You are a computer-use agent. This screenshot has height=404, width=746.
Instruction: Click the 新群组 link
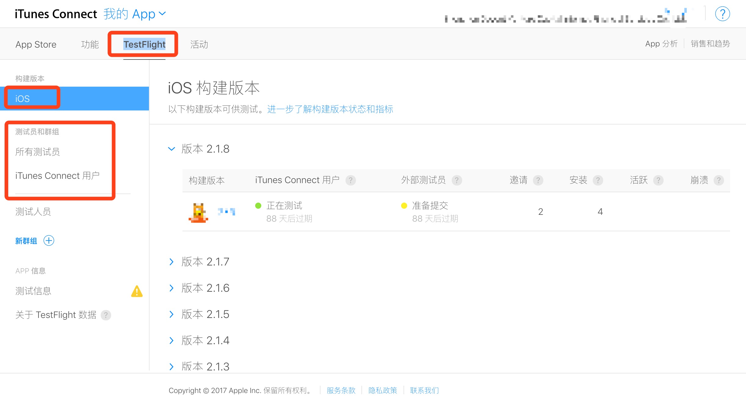click(x=26, y=241)
